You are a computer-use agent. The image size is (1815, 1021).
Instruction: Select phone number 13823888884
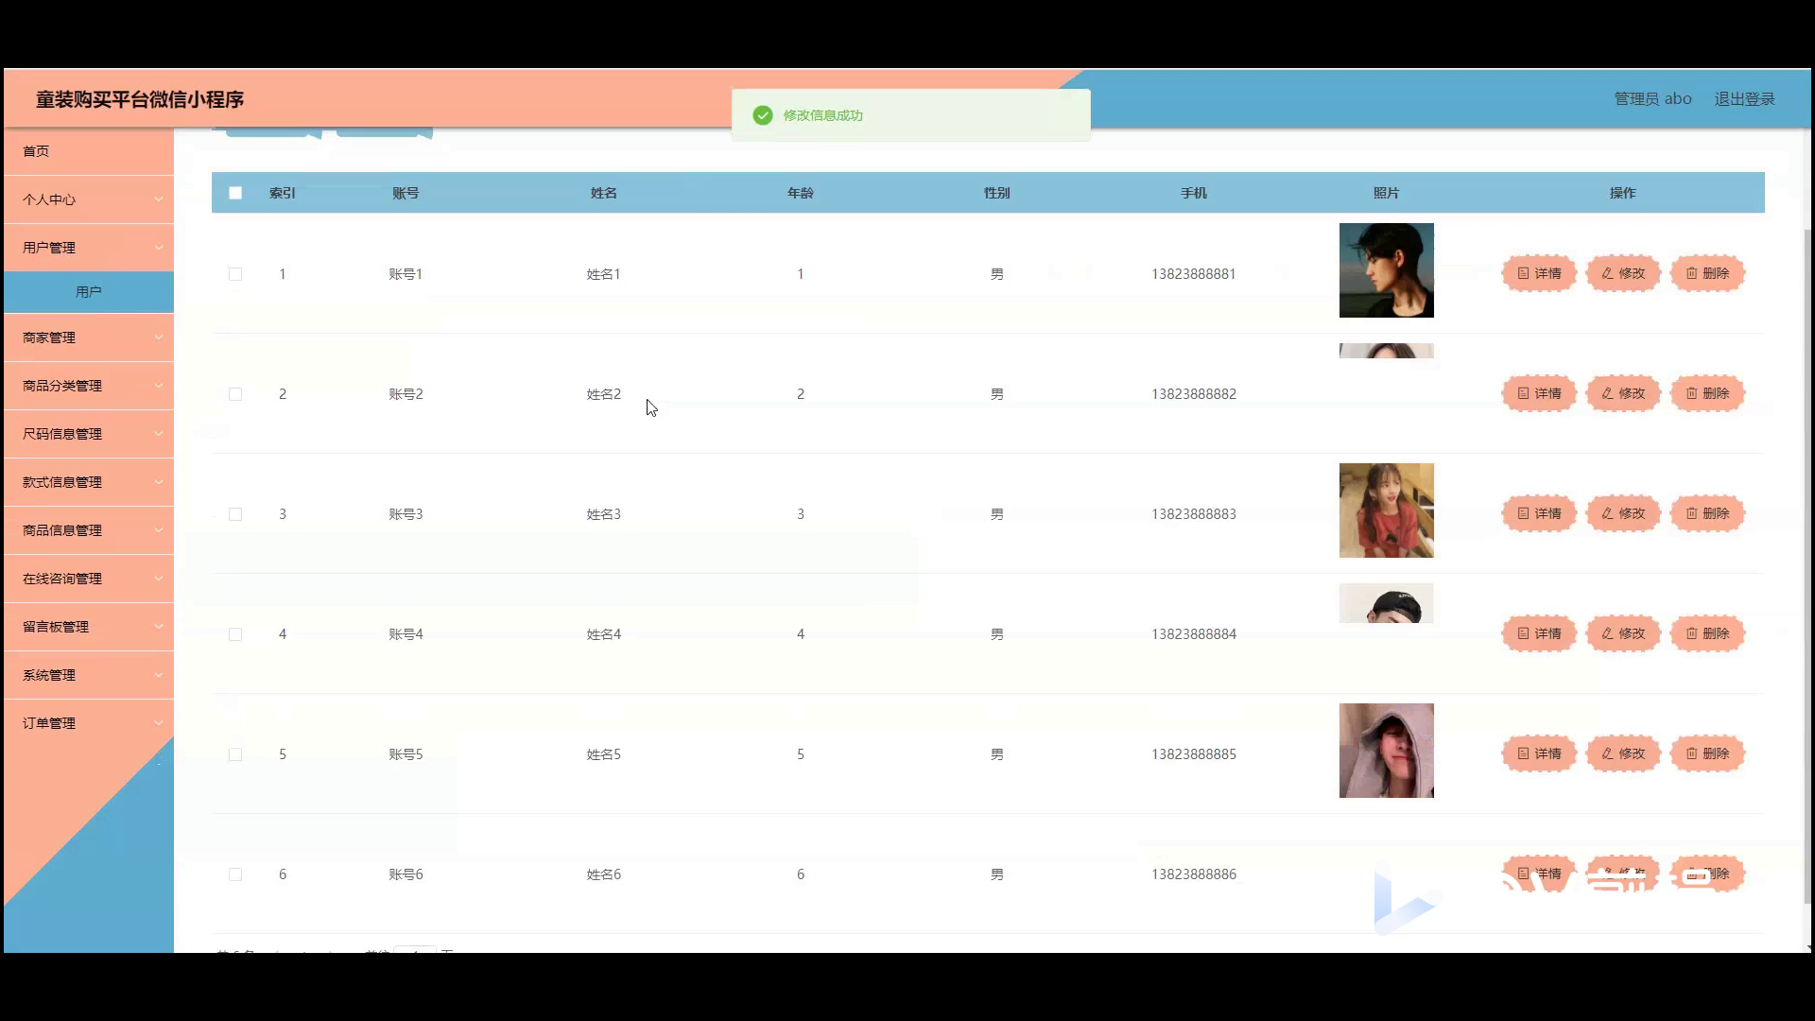coord(1193,634)
